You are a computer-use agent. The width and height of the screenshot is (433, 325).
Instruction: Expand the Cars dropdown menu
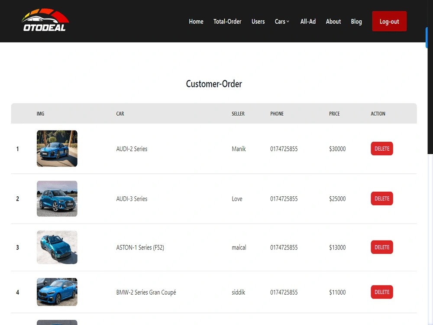click(282, 22)
